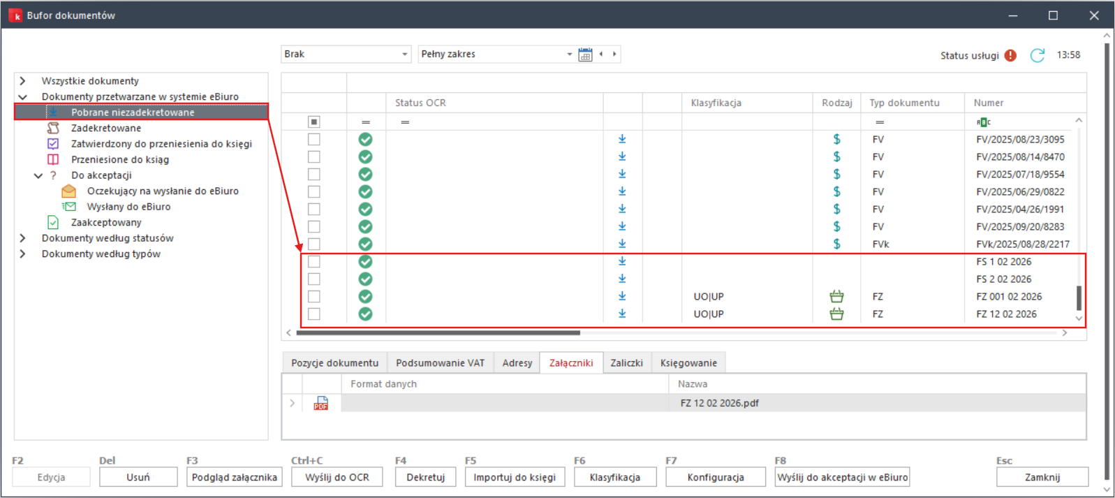Click the Wyślij do OCR button
1115x498 pixels.
point(337,477)
